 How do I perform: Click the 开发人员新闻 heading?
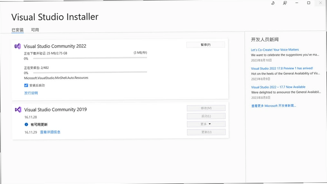264,40
